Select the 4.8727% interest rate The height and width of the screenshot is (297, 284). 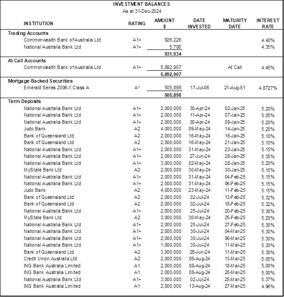pyautogui.click(x=268, y=88)
